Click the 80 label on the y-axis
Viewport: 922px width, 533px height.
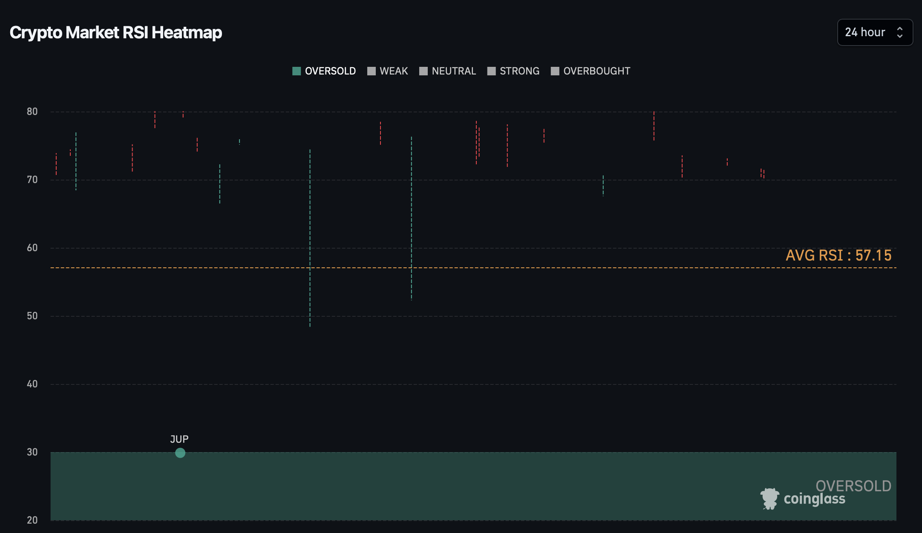pyautogui.click(x=32, y=112)
